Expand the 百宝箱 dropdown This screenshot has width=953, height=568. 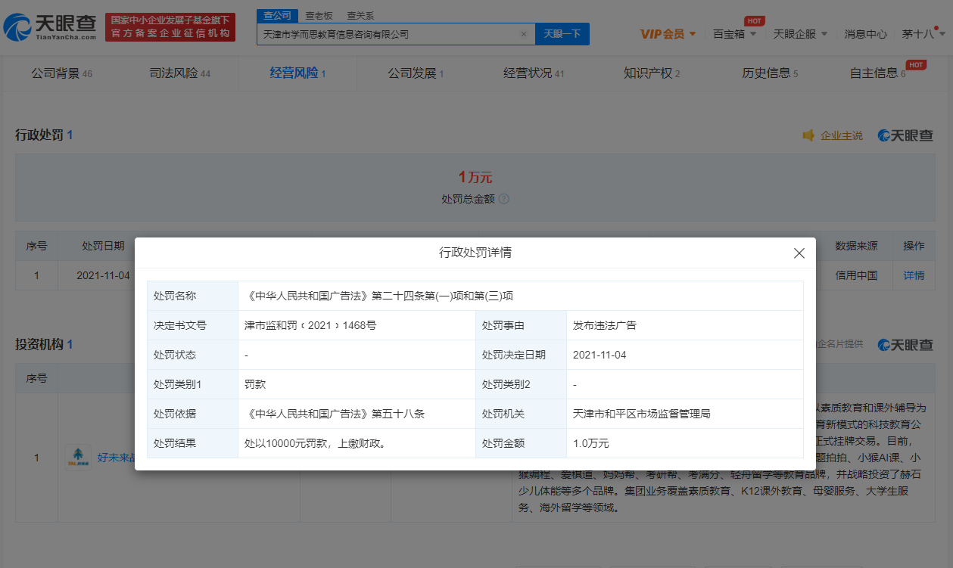point(733,34)
